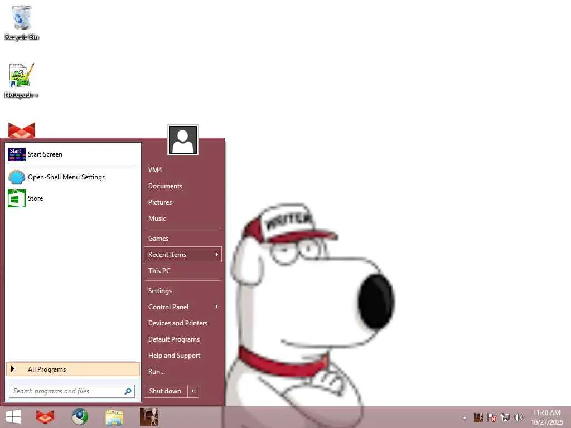
Task: Open File Explorer from the taskbar
Action: (114, 417)
